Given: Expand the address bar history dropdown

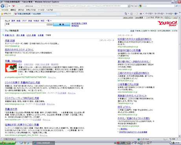Looking at the screenshot, I should click(x=129, y=6).
